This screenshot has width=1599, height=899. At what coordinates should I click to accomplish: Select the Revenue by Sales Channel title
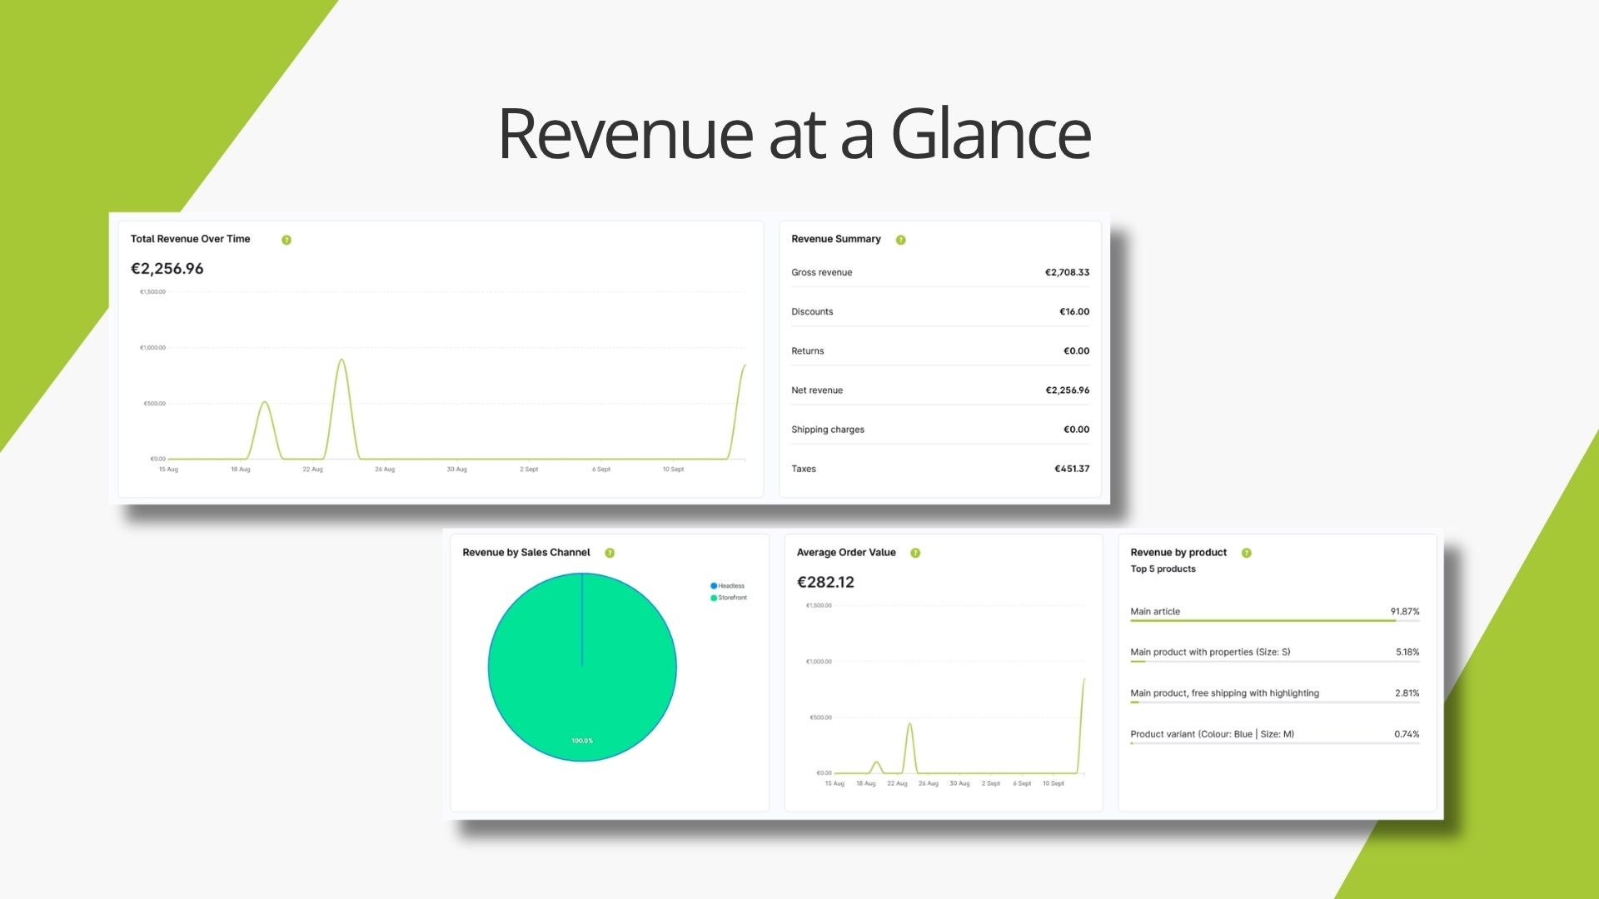click(526, 553)
